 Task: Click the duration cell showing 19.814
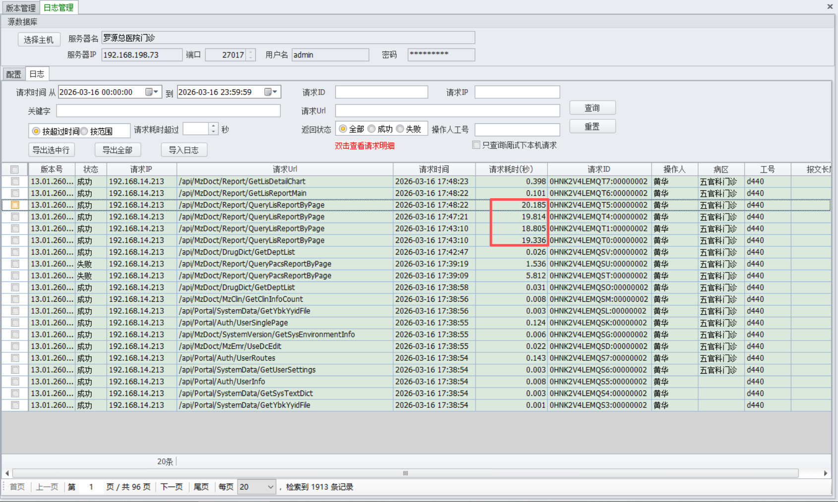pos(511,217)
